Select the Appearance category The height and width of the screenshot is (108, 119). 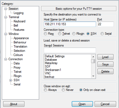(x=21, y=38)
